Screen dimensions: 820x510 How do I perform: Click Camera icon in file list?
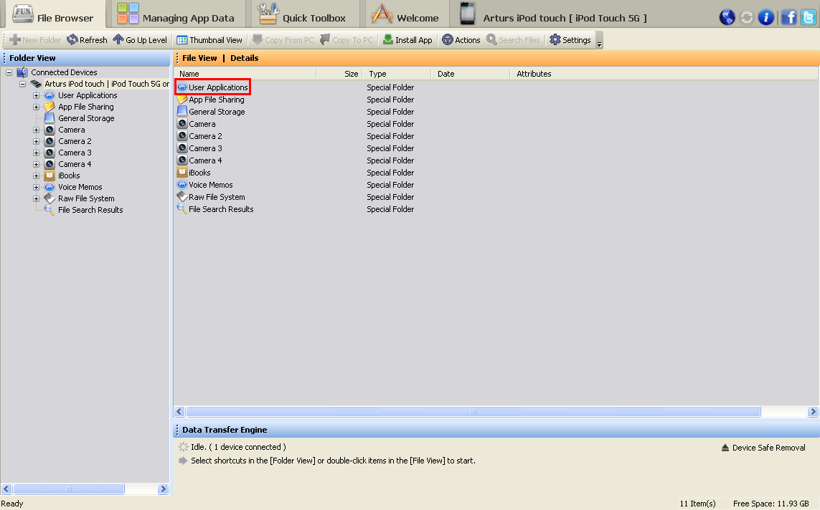click(x=182, y=124)
